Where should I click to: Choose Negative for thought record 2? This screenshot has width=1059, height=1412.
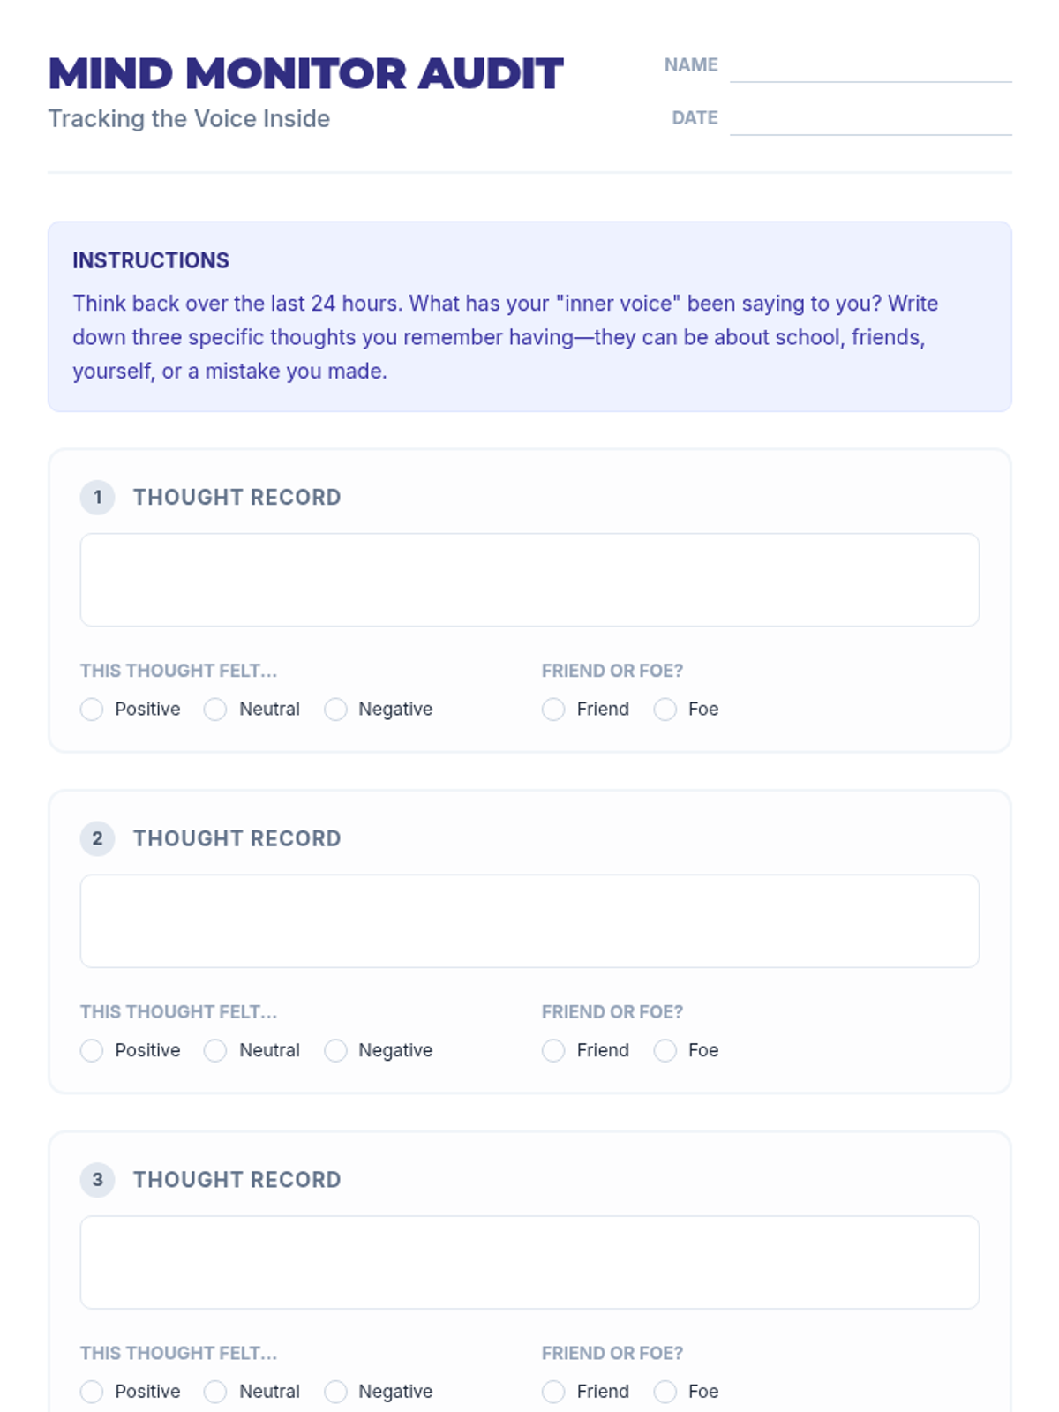335,1050
